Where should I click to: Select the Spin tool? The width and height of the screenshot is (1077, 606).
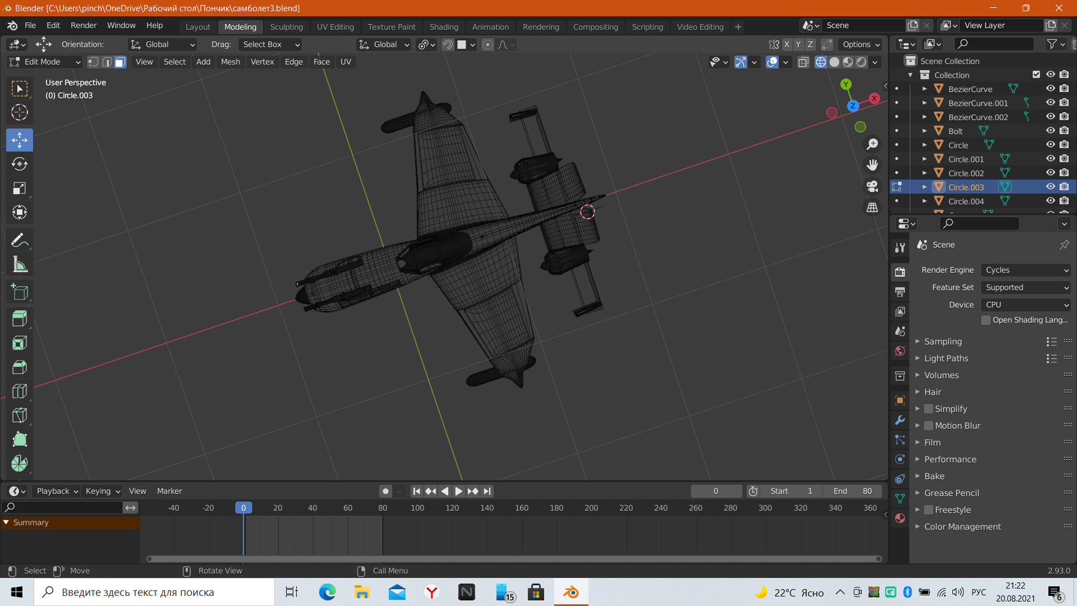[x=20, y=464]
